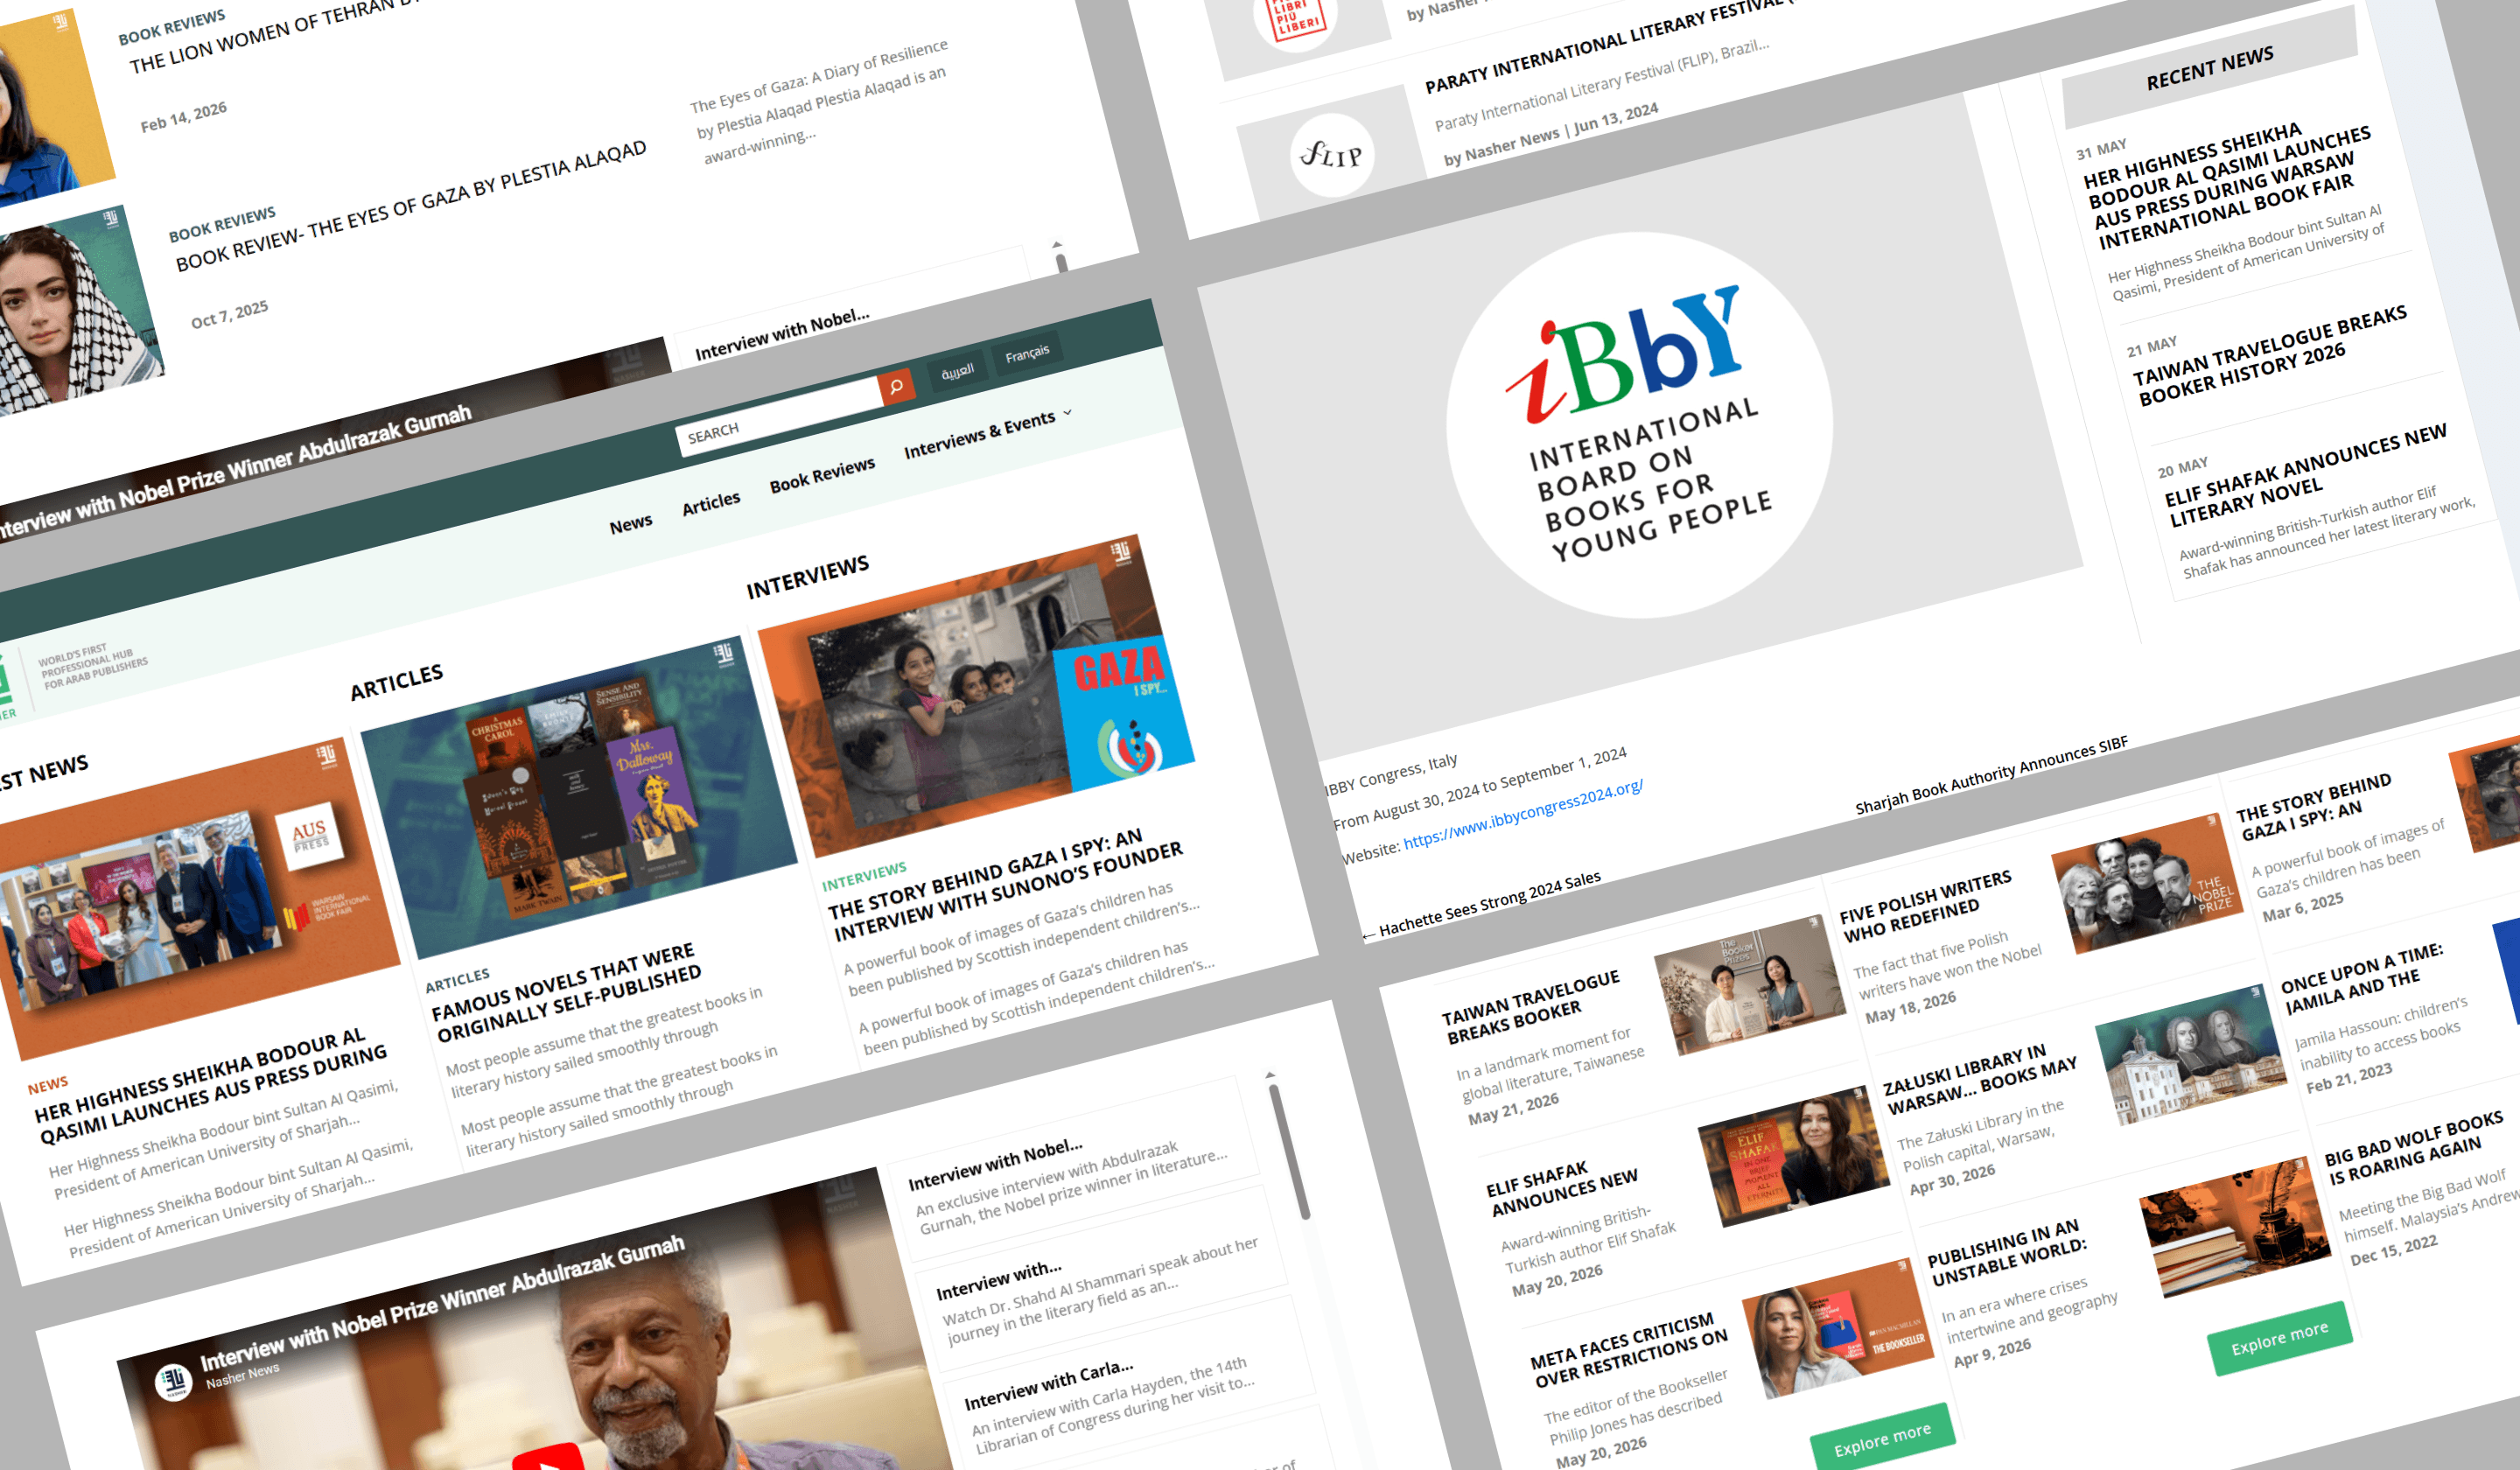Click the large Gaza I Spy interview thumbnail
2520x1470 pixels.
coord(976,696)
